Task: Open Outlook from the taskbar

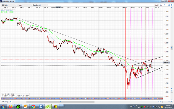Action: [x=26, y=107]
